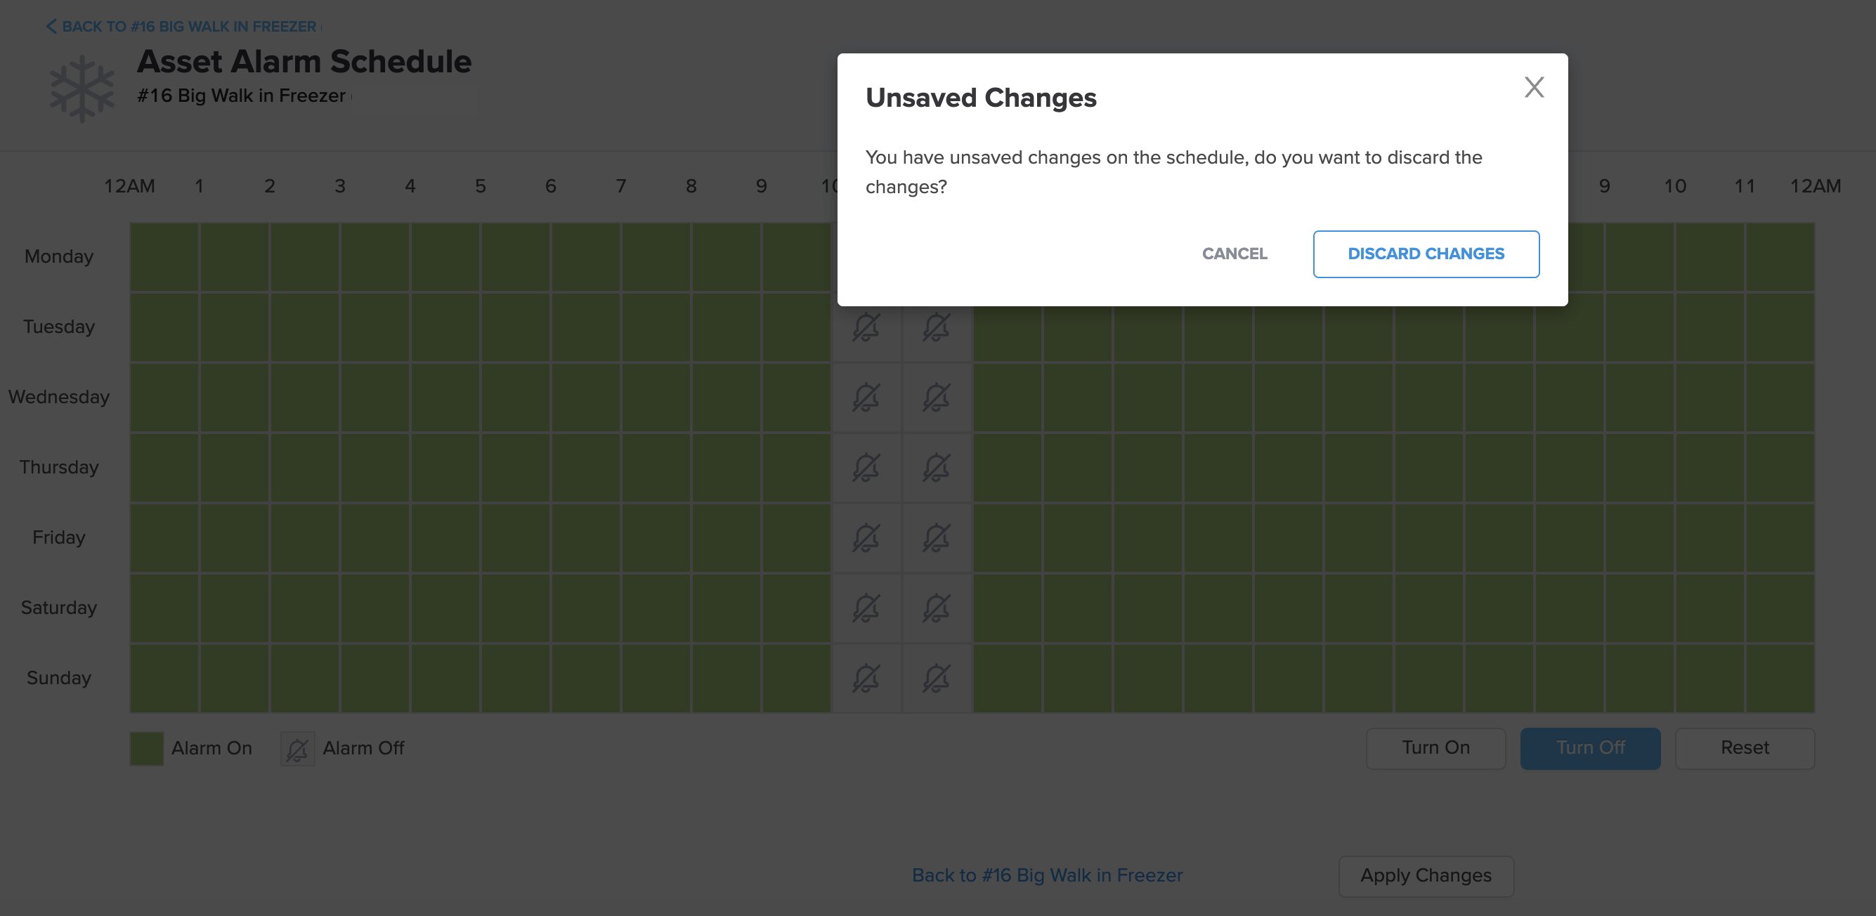The height and width of the screenshot is (916, 1876).
Task: Click the green Alarm On legend swatch
Action: pyautogui.click(x=146, y=749)
